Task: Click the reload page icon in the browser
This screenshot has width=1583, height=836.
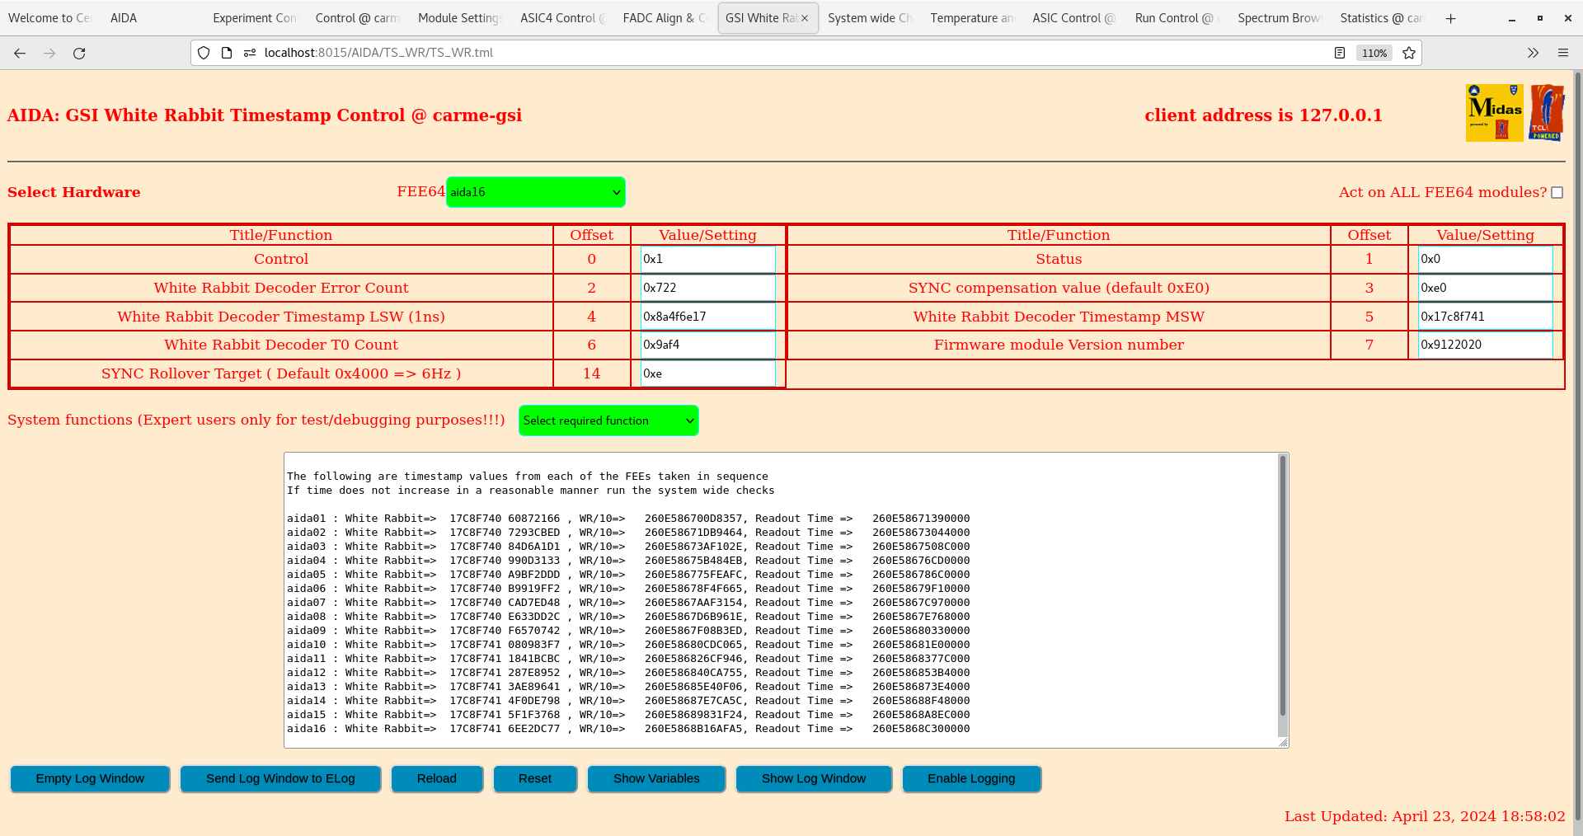Action: pyautogui.click(x=79, y=53)
